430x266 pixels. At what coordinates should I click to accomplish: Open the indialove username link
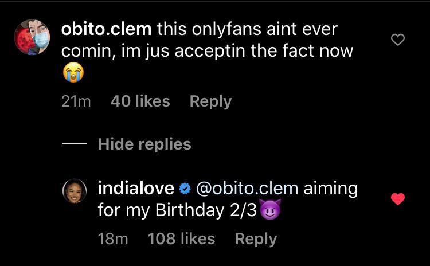pyautogui.click(x=135, y=188)
